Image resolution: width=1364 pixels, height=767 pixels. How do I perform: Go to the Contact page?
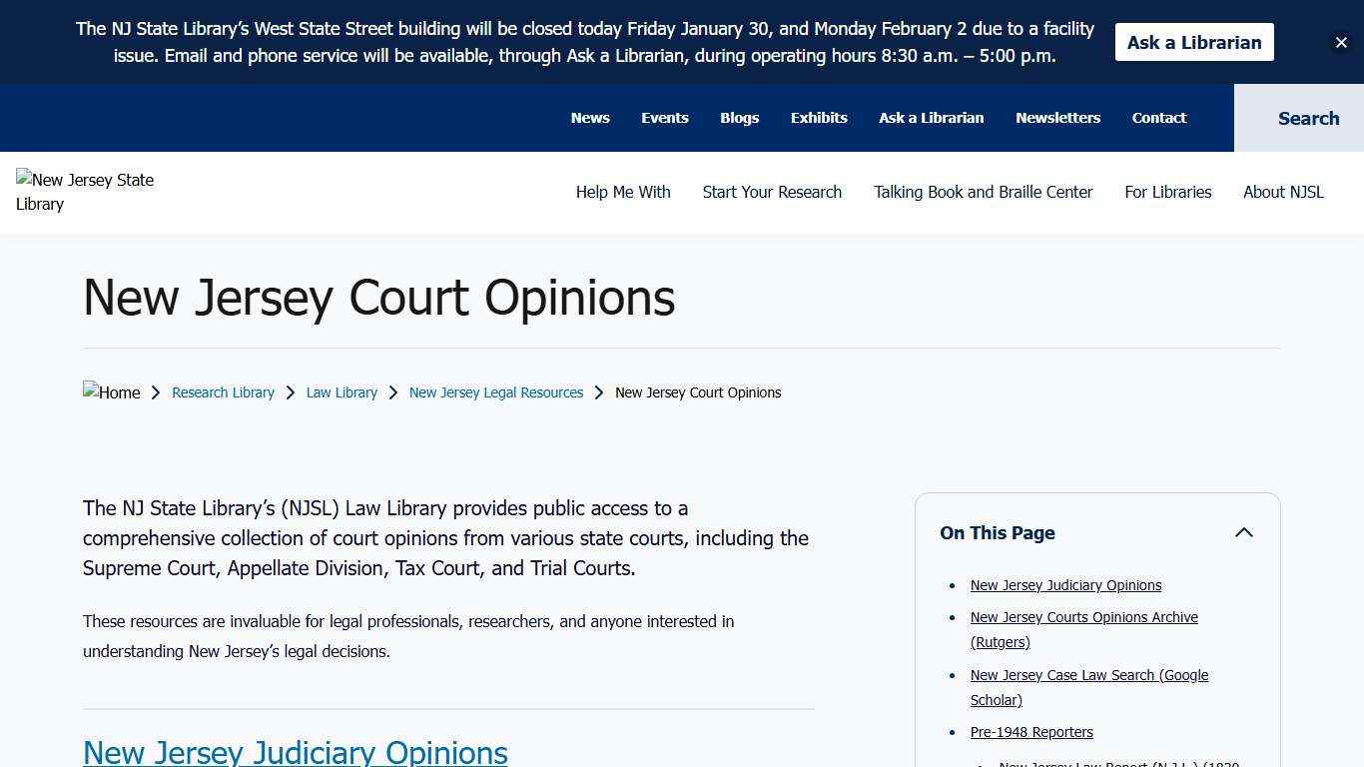[x=1158, y=118]
